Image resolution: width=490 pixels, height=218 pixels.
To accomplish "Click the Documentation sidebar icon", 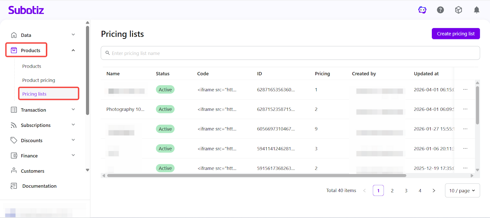I will 14,186.
